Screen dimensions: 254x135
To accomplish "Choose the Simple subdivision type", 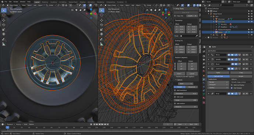I will [241, 76].
